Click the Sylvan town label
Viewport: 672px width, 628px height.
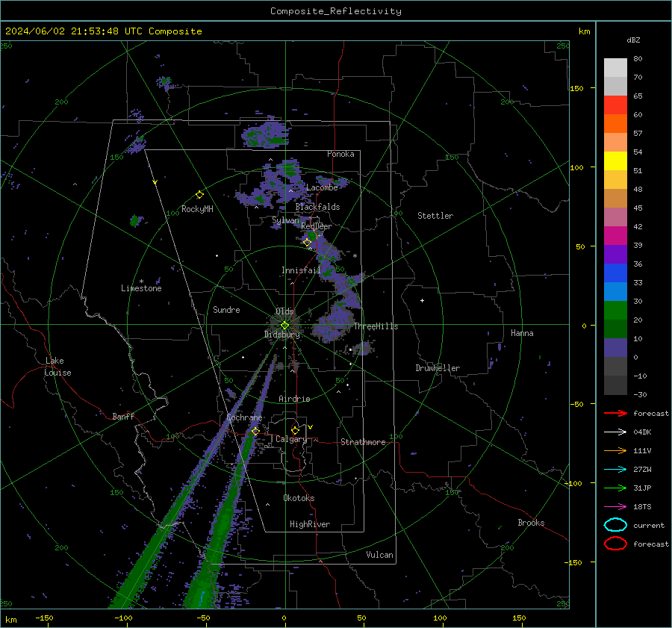(285, 220)
